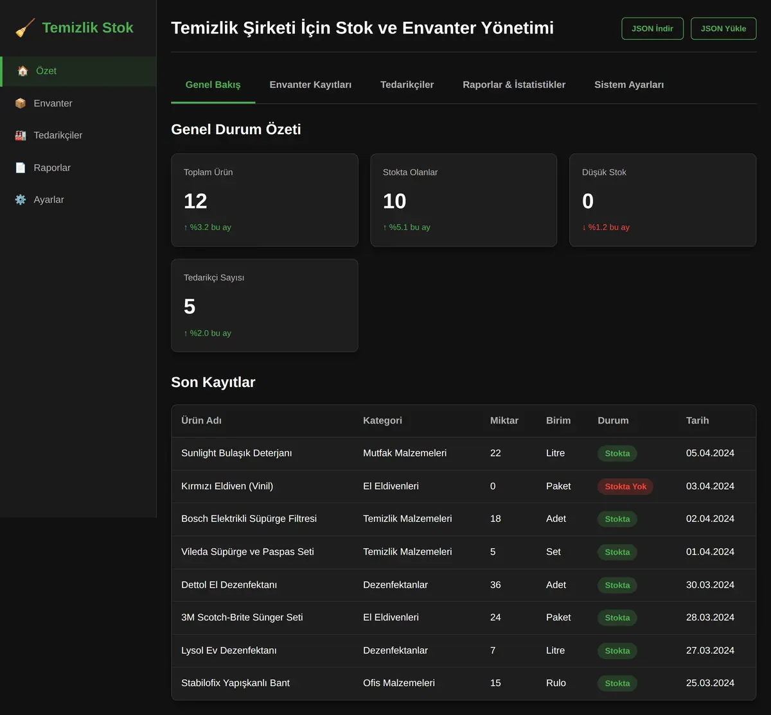Viewport: 771px width, 715px height.
Task: Click the Stabilofix Yapışkanlı Bant product name
Action: click(235, 683)
